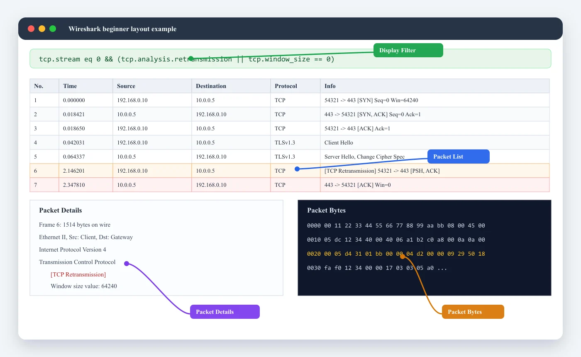Click packet number 7 in No. column
581x357 pixels.
pos(36,185)
